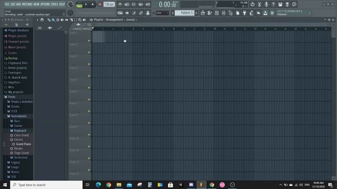Open the Playlist options arrow menu
The width and height of the screenshot is (337, 189).
pyautogui.click(x=37, y=20)
